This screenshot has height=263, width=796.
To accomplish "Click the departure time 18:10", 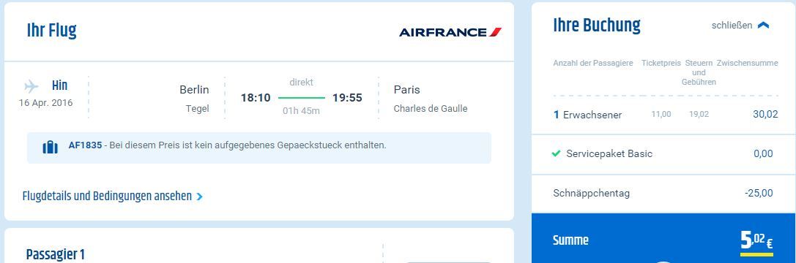I will click(x=256, y=98).
